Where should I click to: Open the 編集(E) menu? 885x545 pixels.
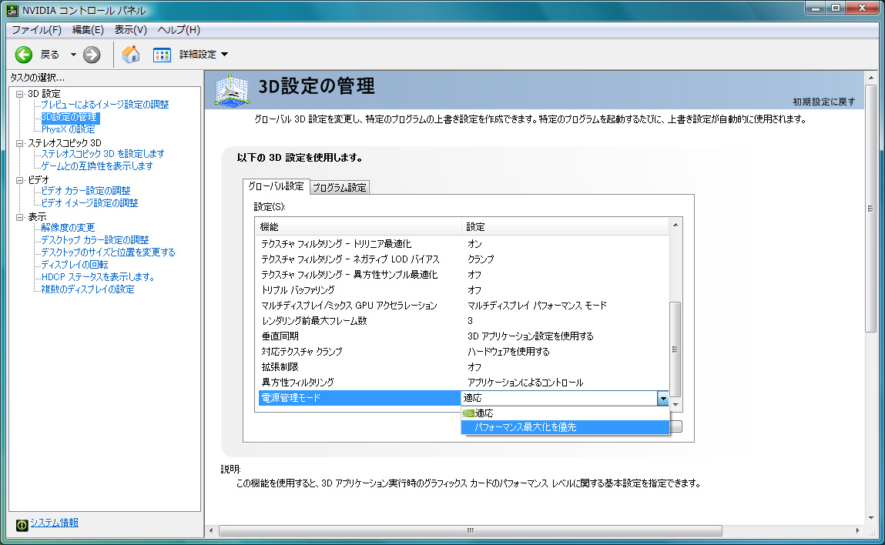[x=88, y=30]
